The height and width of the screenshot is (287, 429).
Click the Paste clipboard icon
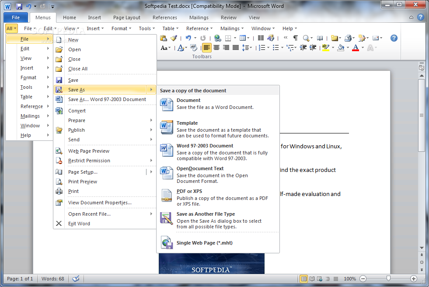(x=164, y=38)
